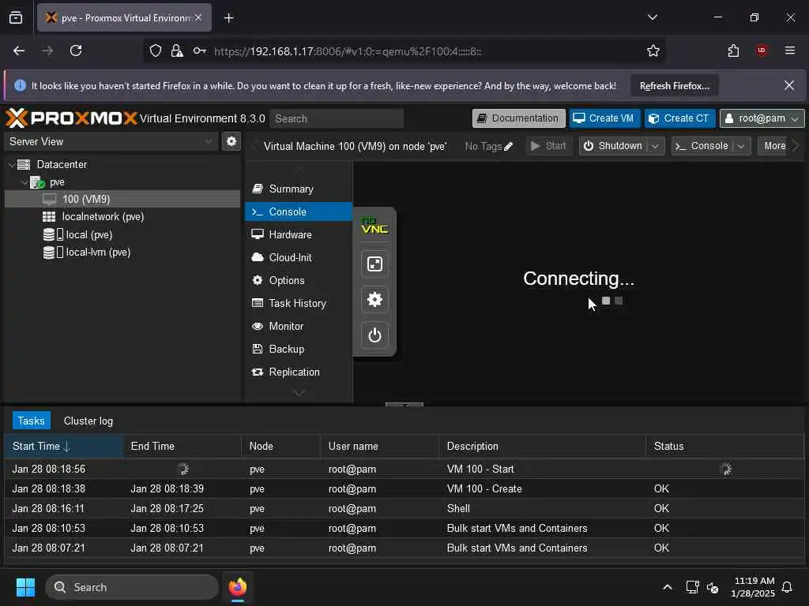Screen dimensions: 809x606
Task: Click the Proxmox logo
Action: [71, 118]
